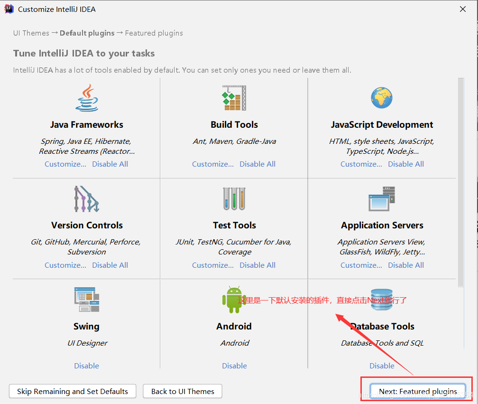Viewport: 478px width, 404px height.
Task: Click the Android robot icon
Action: (234, 300)
